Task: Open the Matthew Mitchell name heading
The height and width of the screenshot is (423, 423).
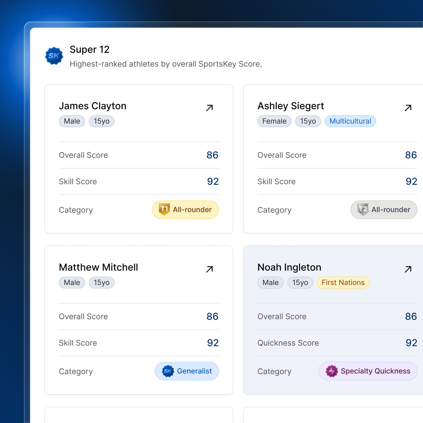Action: (x=98, y=267)
